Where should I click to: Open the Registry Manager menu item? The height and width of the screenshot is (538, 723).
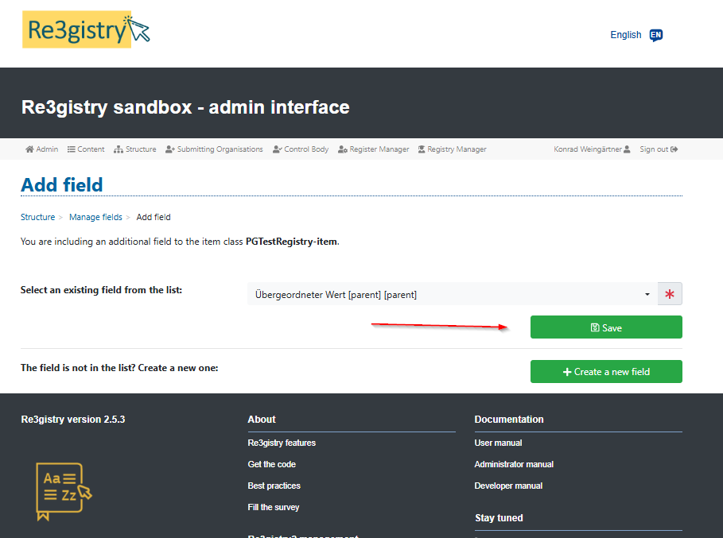click(452, 149)
